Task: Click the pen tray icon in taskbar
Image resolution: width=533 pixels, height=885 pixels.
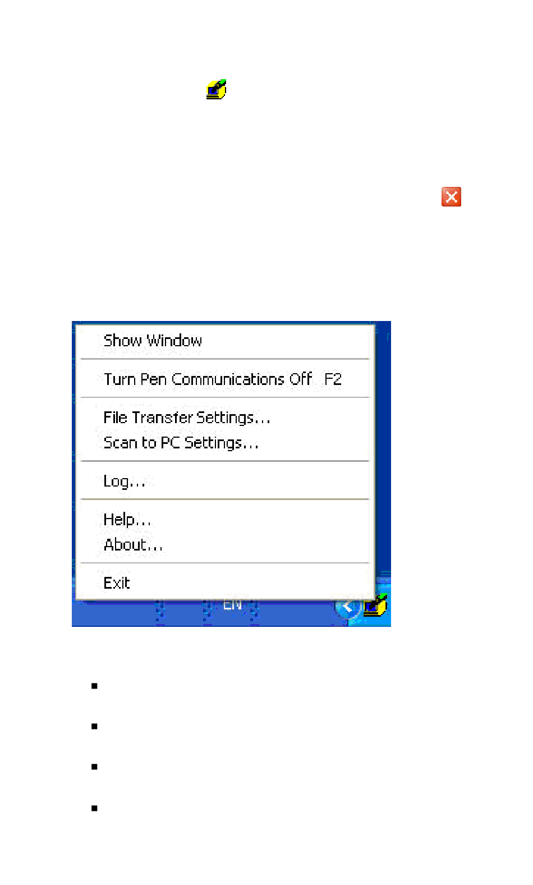Action: (x=376, y=606)
